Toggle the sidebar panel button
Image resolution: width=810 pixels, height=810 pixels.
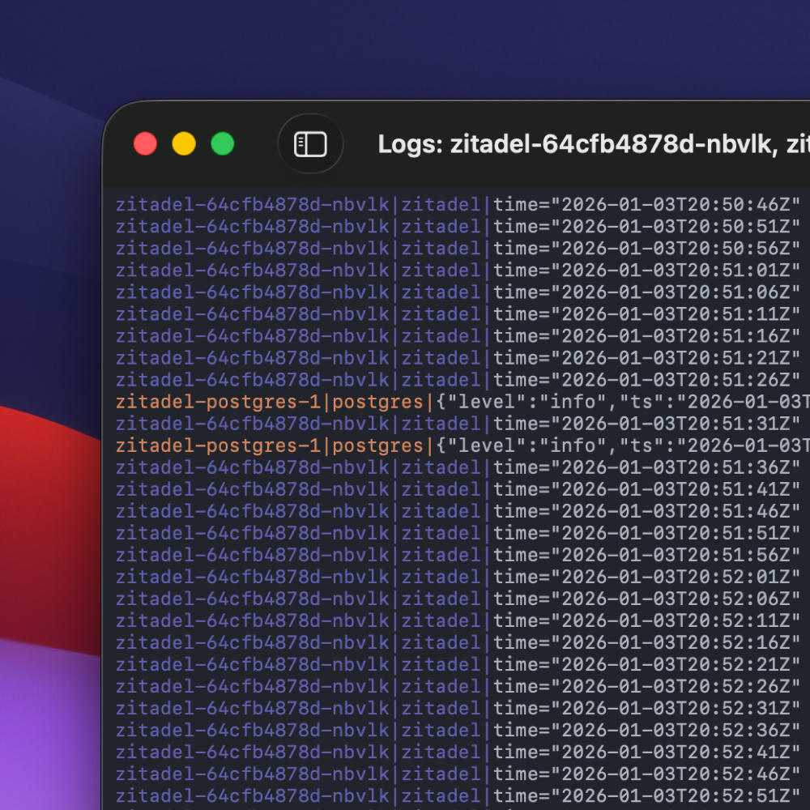pos(310,143)
